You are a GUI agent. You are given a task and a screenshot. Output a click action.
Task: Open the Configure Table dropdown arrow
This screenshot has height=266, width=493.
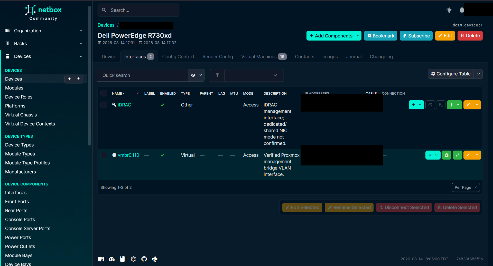478,74
